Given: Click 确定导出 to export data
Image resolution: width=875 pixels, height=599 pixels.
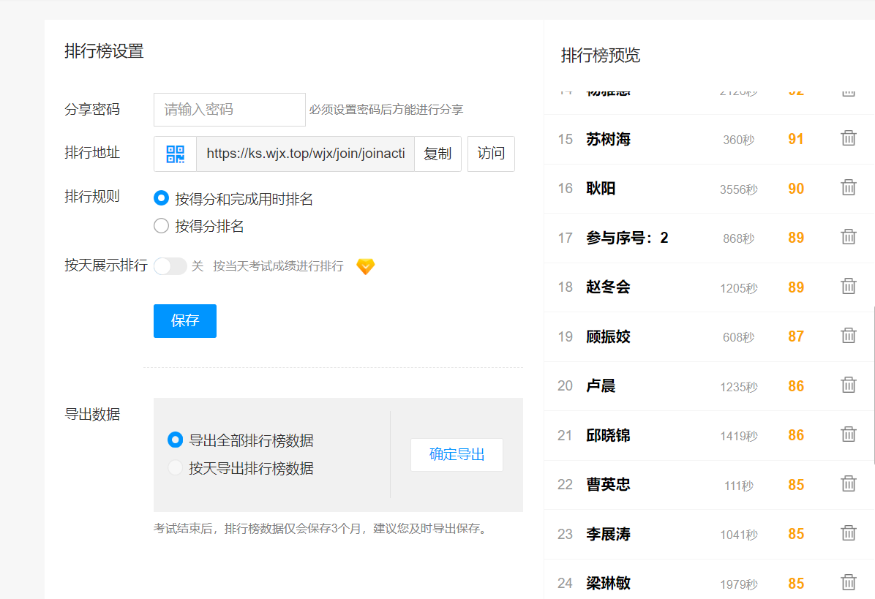Looking at the screenshot, I should 457,454.
